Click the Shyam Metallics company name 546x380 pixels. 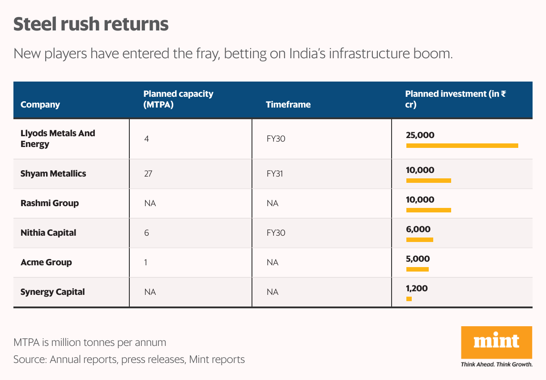click(x=53, y=173)
